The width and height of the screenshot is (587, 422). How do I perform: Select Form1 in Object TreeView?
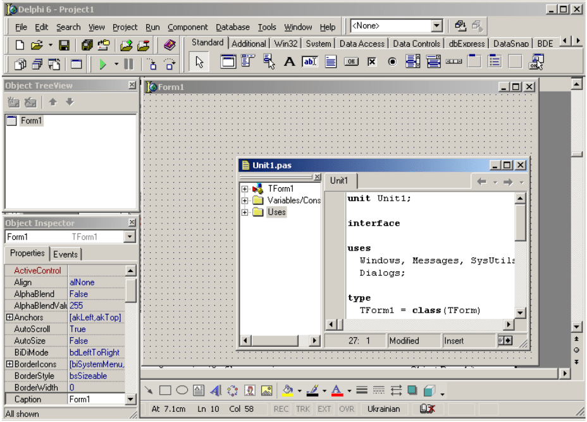(x=31, y=121)
